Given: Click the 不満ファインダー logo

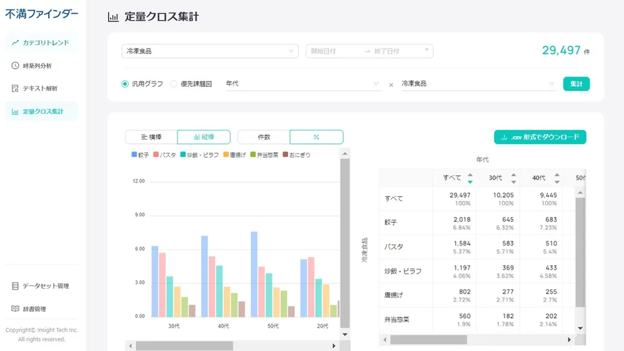Looking at the screenshot, I should coord(41,14).
